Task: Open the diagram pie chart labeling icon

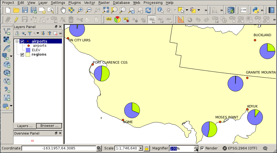Action: tap(117, 20)
